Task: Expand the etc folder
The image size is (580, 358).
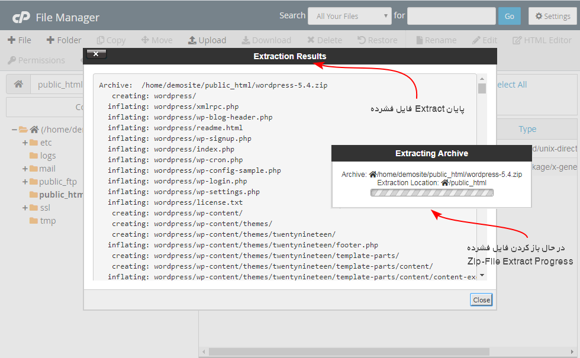Action: 25,143
